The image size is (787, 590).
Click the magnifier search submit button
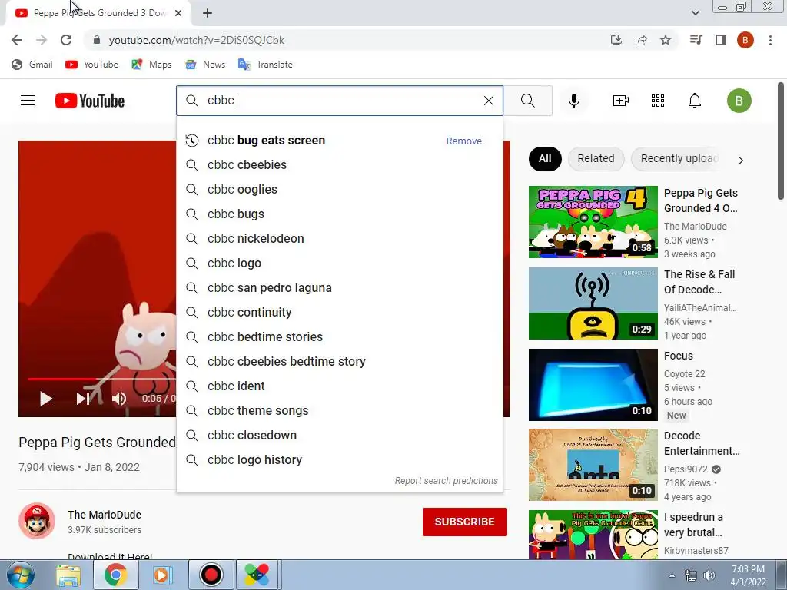[x=527, y=101]
